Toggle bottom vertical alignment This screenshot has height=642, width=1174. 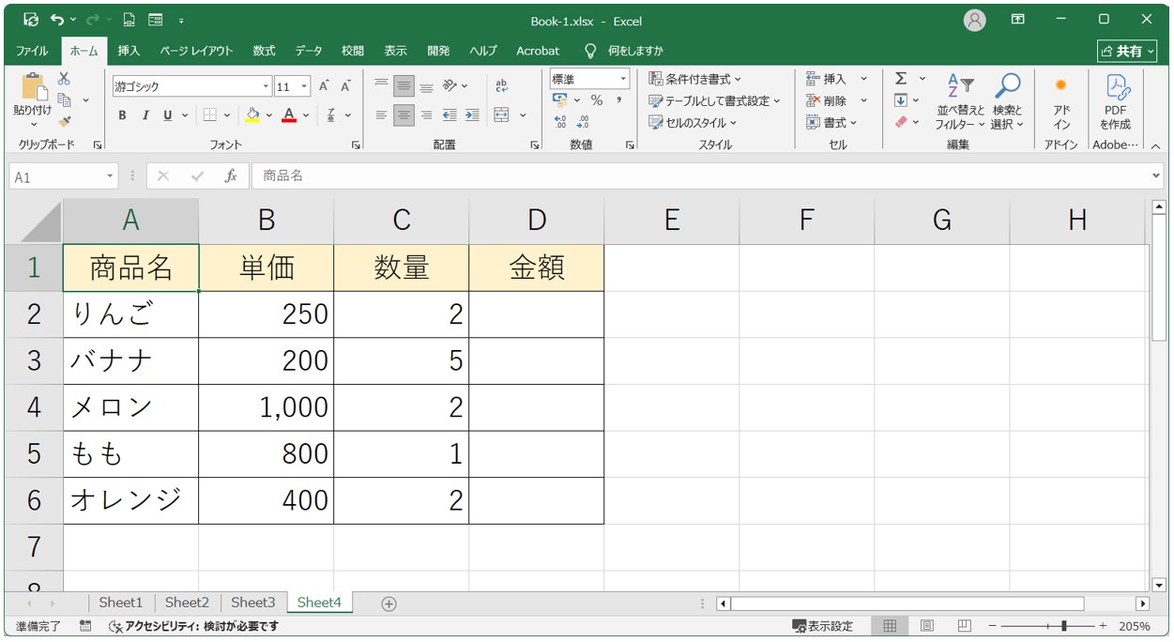coord(426,86)
